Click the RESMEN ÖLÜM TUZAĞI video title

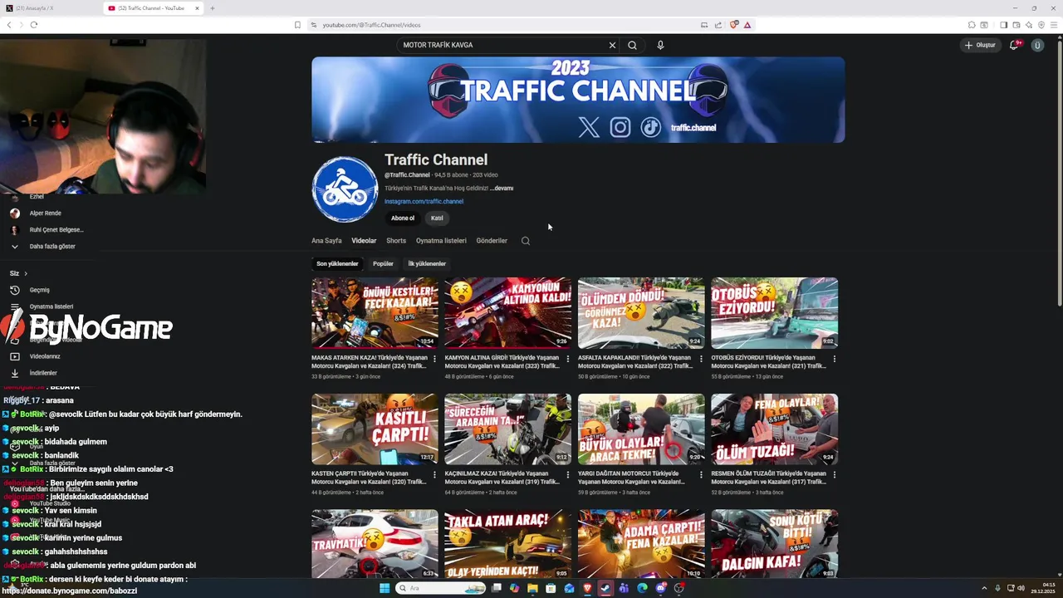[x=769, y=478]
